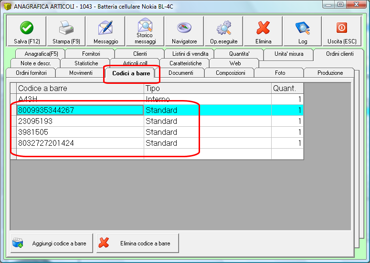Maximize the Anagrafica Articoli window
This screenshot has height=263, width=370.
pos(340,4)
